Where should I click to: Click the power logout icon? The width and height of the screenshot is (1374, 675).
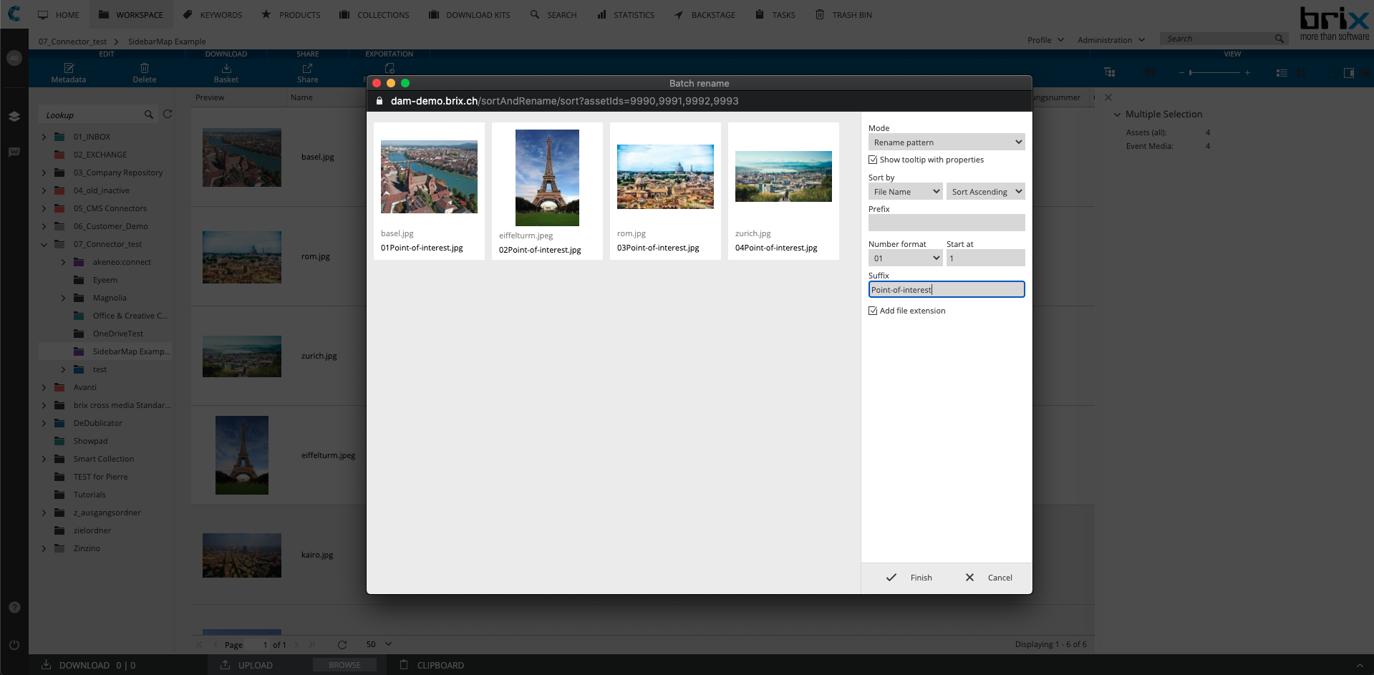14,644
